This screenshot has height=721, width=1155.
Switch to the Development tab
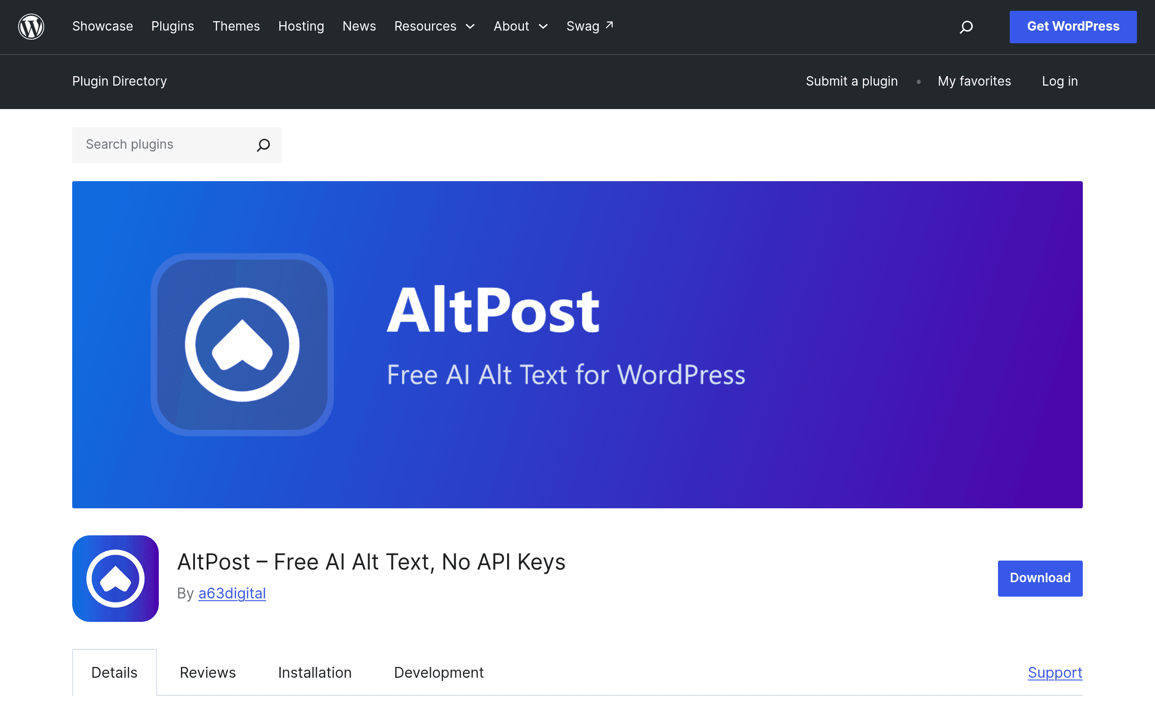pos(439,672)
